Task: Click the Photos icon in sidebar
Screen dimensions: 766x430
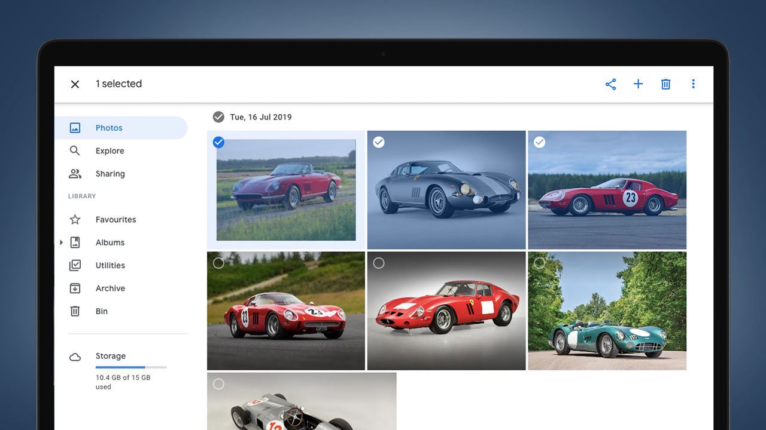Action: click(75, 128)
